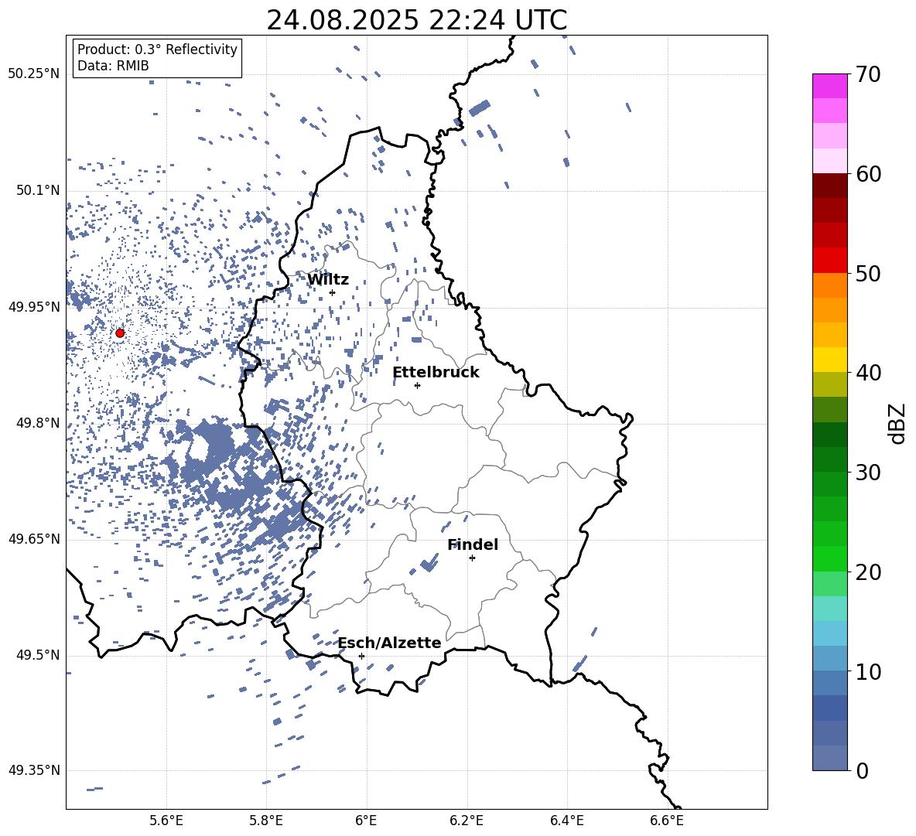Click the 49.95°N latitude label
Image resolution: width=916 pixels, height=836 pixels.
[x=34, y=307]
